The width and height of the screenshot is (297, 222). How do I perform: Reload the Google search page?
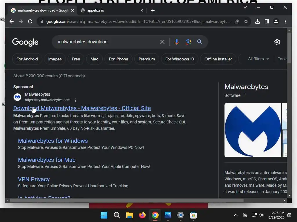(x=30, y=21)
